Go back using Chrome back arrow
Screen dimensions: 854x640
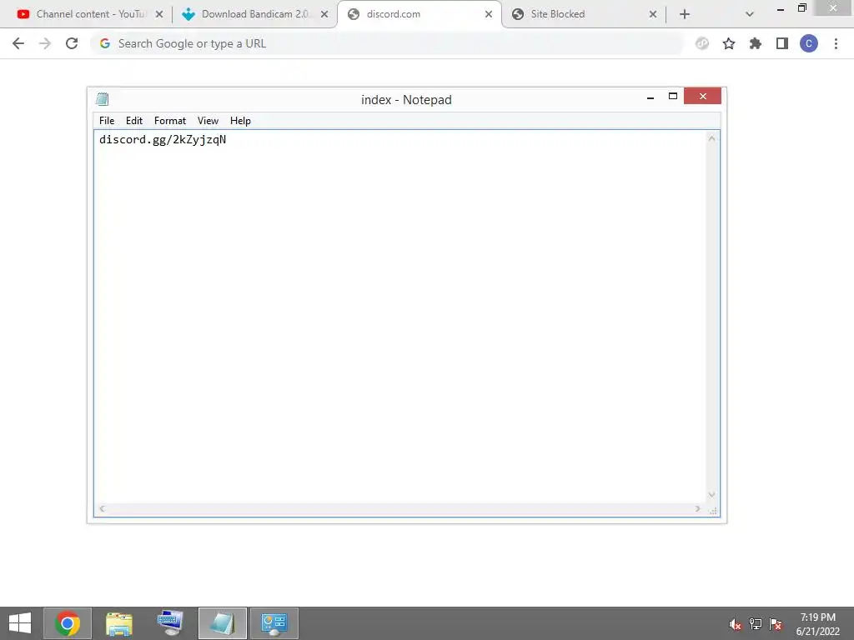click(18, 43)
